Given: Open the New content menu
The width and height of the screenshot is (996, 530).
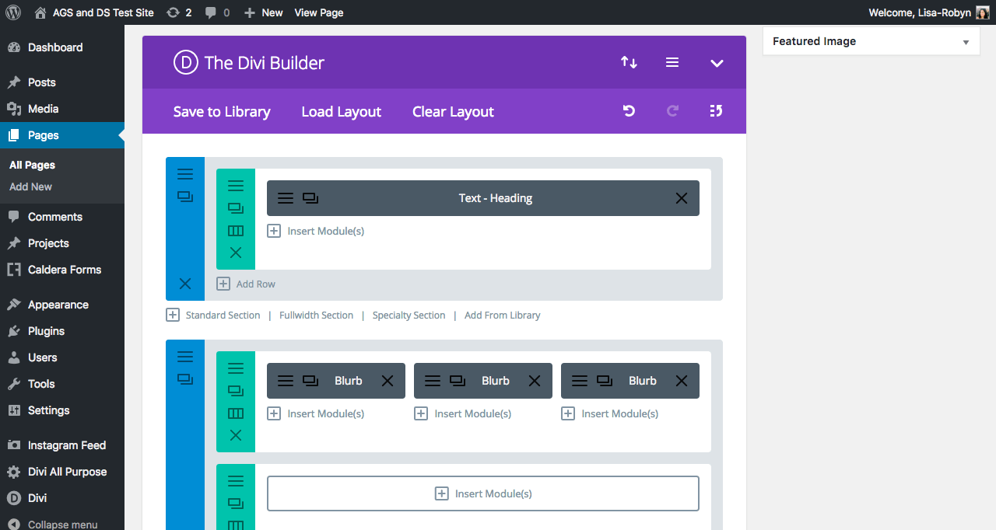Looking at the screenshot, I should tap(263, 12).
